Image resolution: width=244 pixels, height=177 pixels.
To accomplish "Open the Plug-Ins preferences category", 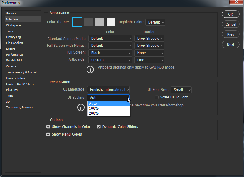I will pos(23,90).
